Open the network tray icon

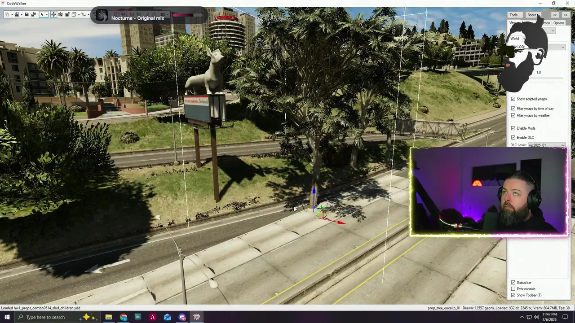pos(529,317)
